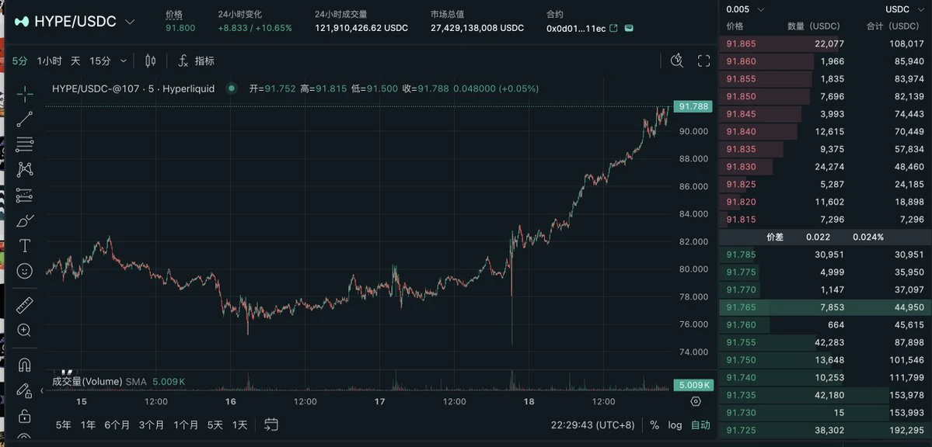Image resolution: width=932 pixels, height=447 pixels.
Task: Select the ruler measure tool
Action: click(x=24, y=305)
